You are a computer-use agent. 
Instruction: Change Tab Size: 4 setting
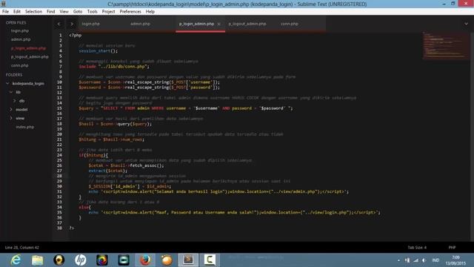coord(417,247)
